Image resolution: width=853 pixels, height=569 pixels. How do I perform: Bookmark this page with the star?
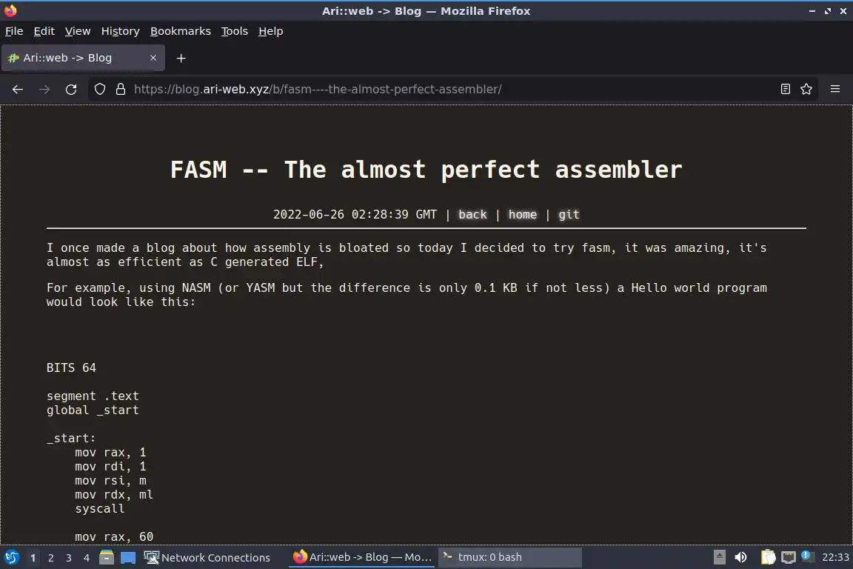(x=806, y=90)
